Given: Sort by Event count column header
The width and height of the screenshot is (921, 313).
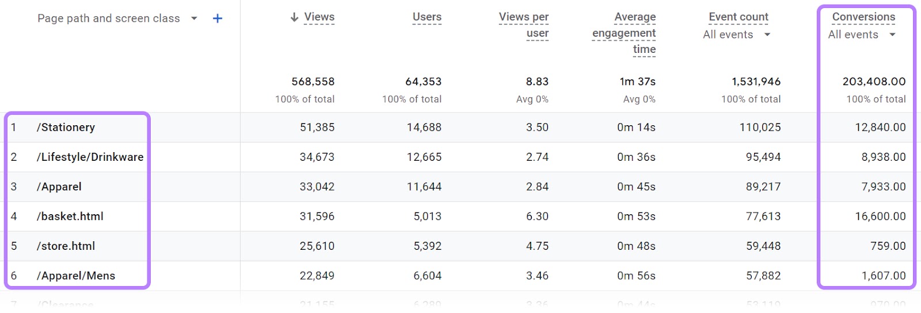Looking at the screenshot, I should (x=738, y=17).
